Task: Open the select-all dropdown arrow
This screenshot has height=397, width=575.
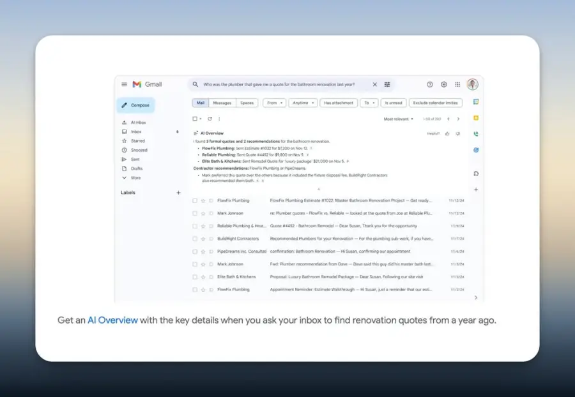Action: 201,119
